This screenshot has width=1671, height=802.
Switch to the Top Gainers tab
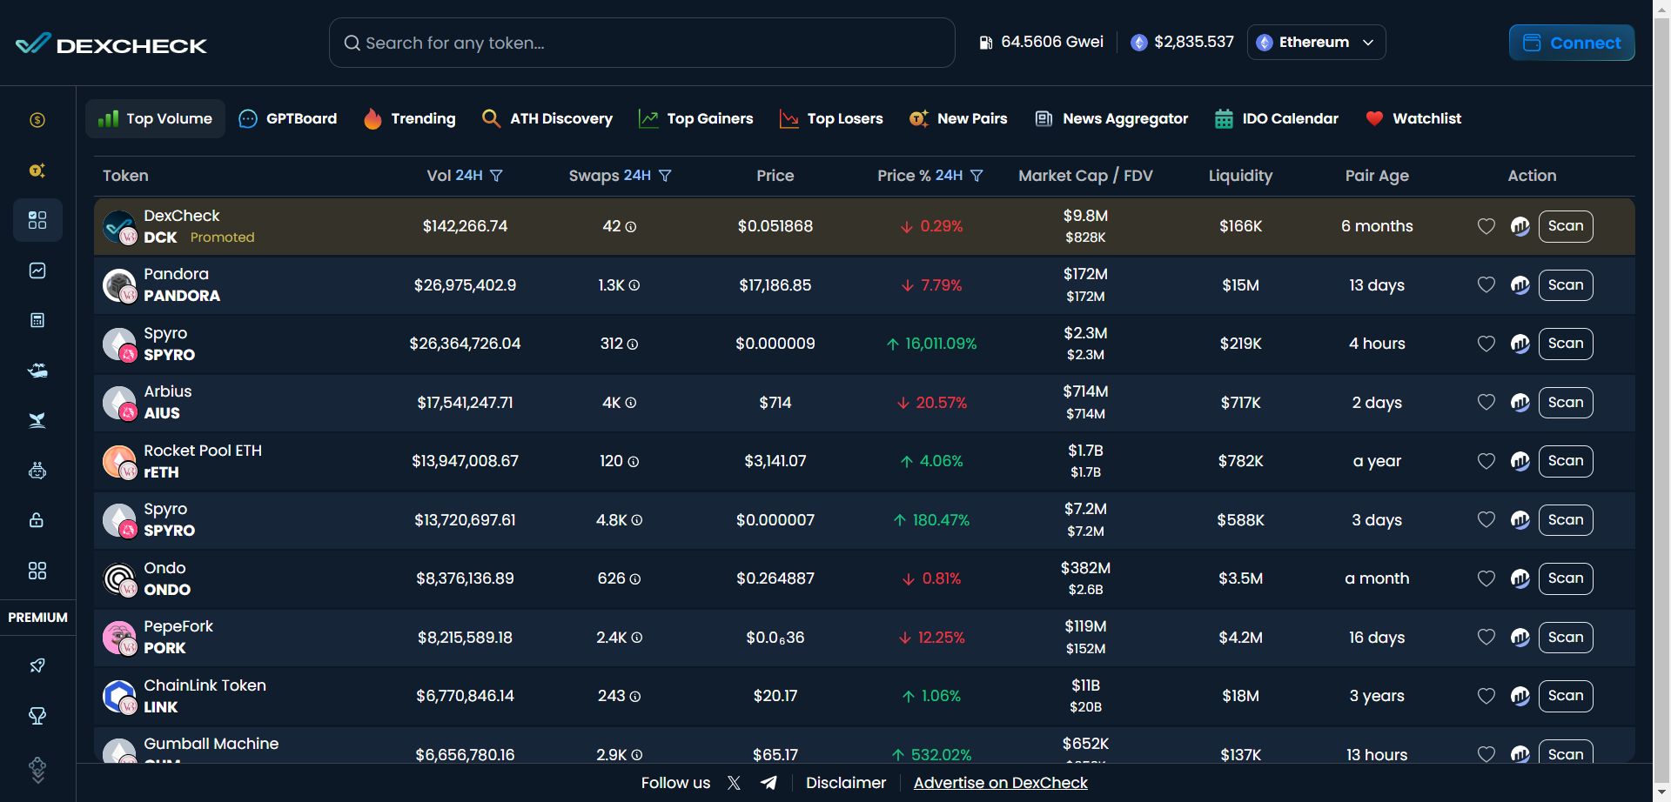(x=696, y=118)
